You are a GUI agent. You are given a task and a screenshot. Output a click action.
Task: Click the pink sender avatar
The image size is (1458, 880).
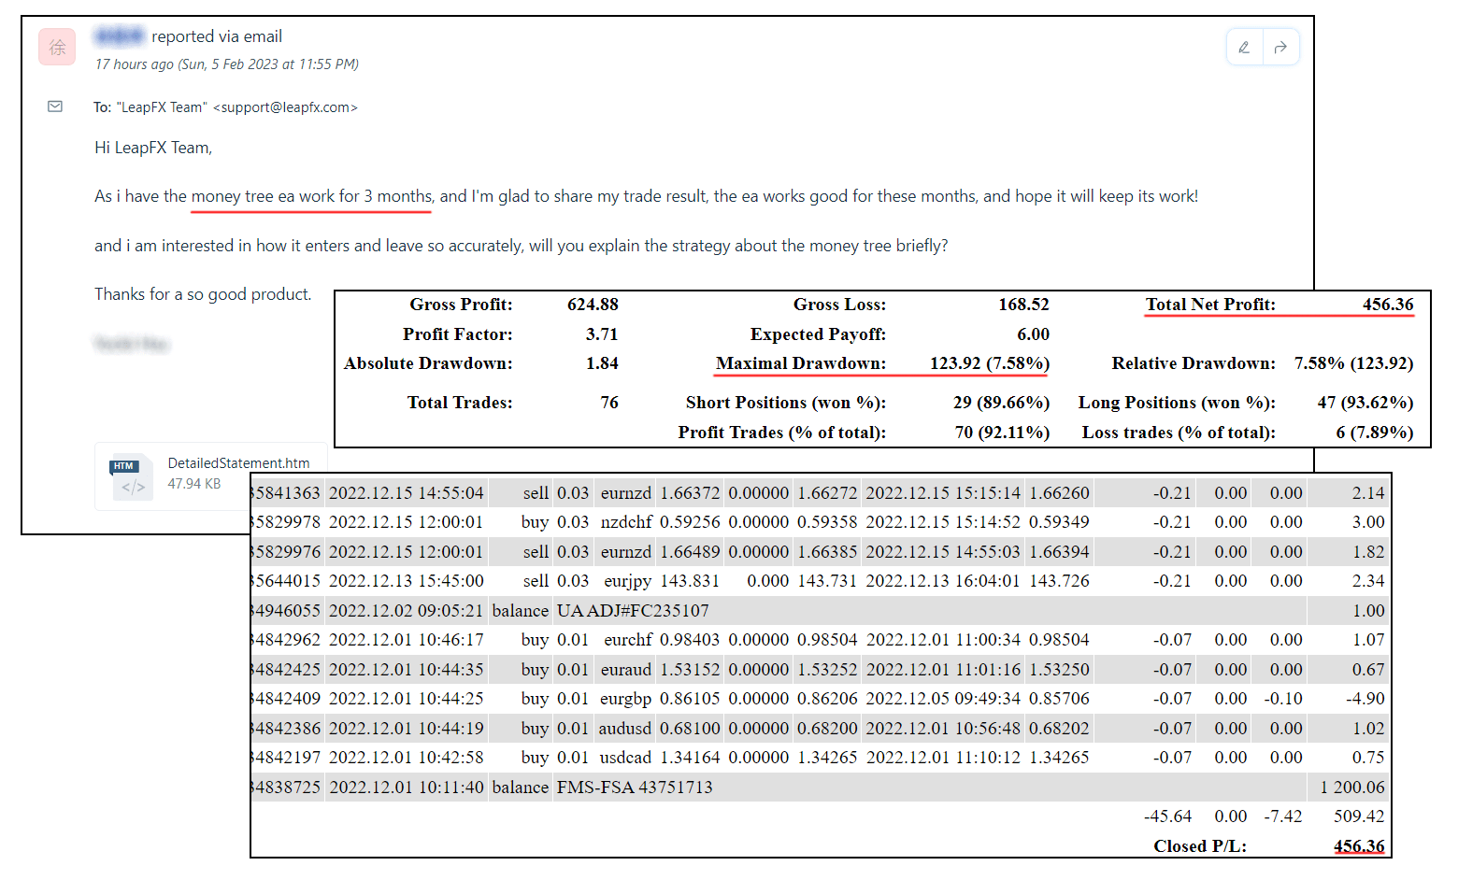57,47
